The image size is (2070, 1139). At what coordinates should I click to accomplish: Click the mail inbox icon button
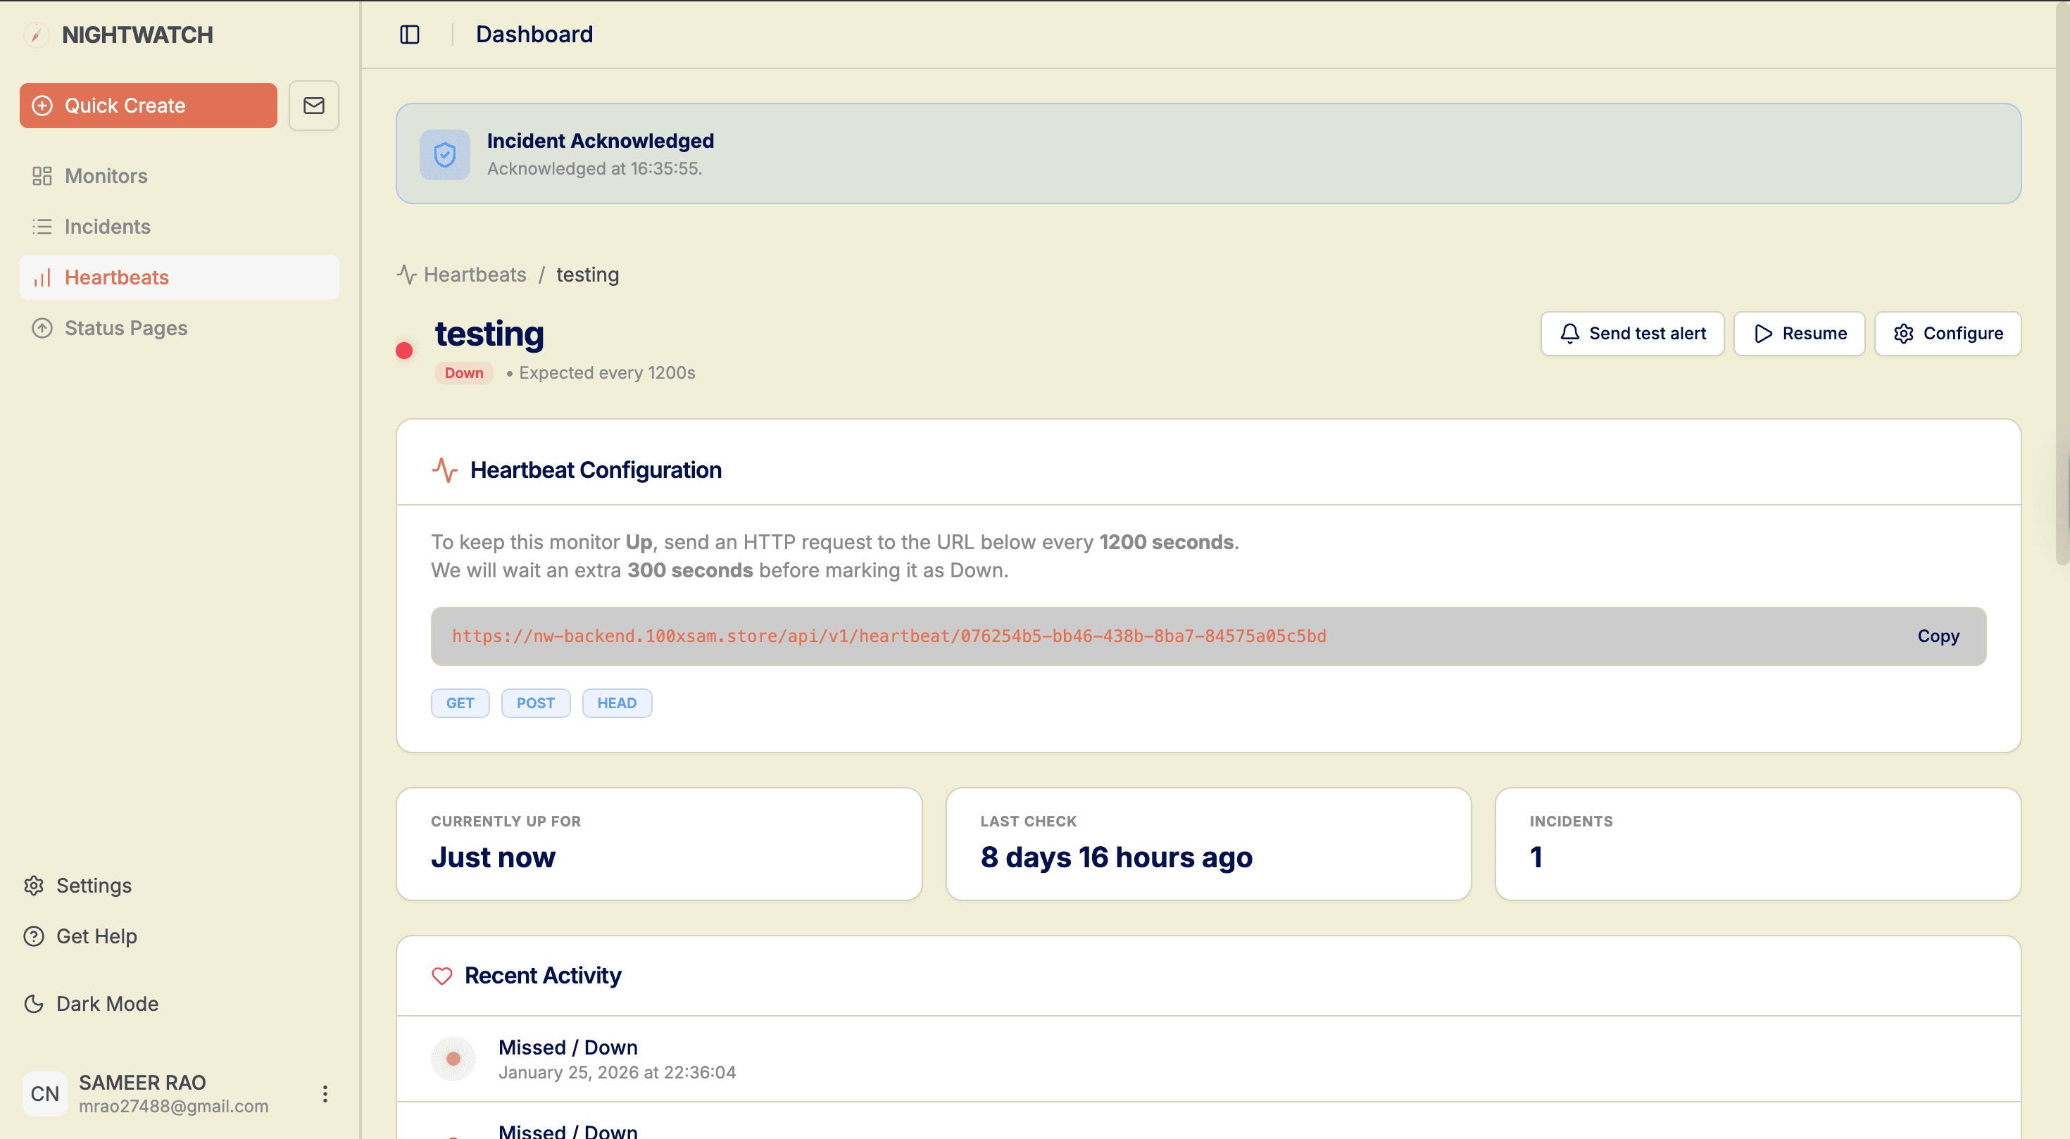click(313, 105)
